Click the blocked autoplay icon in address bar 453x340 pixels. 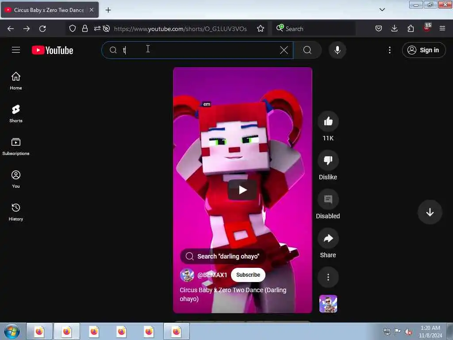[x=106, y=29]
